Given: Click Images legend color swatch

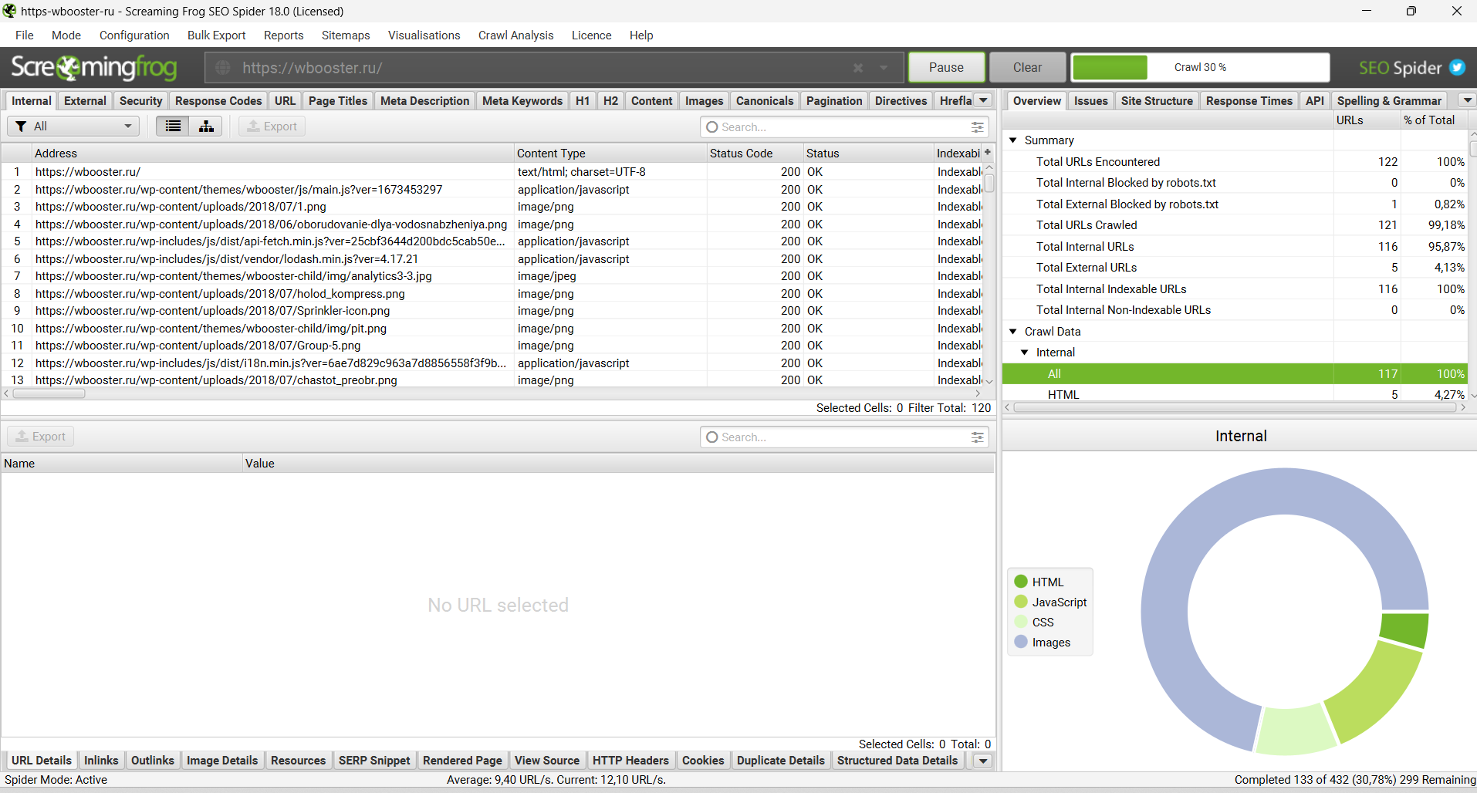Looking at the screenshot, I should 1021,642.
